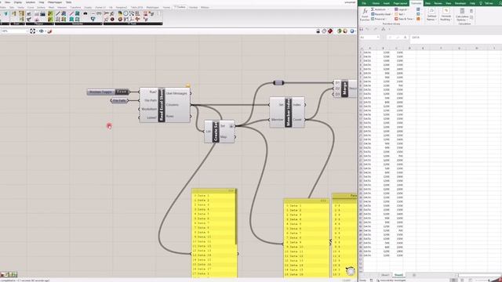
Task: Switch to the Data tab in Excel
Action: [x=427, y=3]
